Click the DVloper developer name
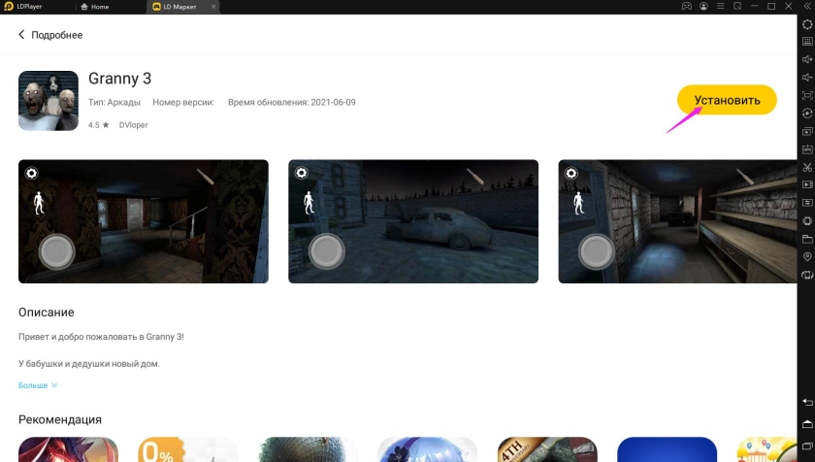This screenshot has width=815, height=462. [133, 125]
